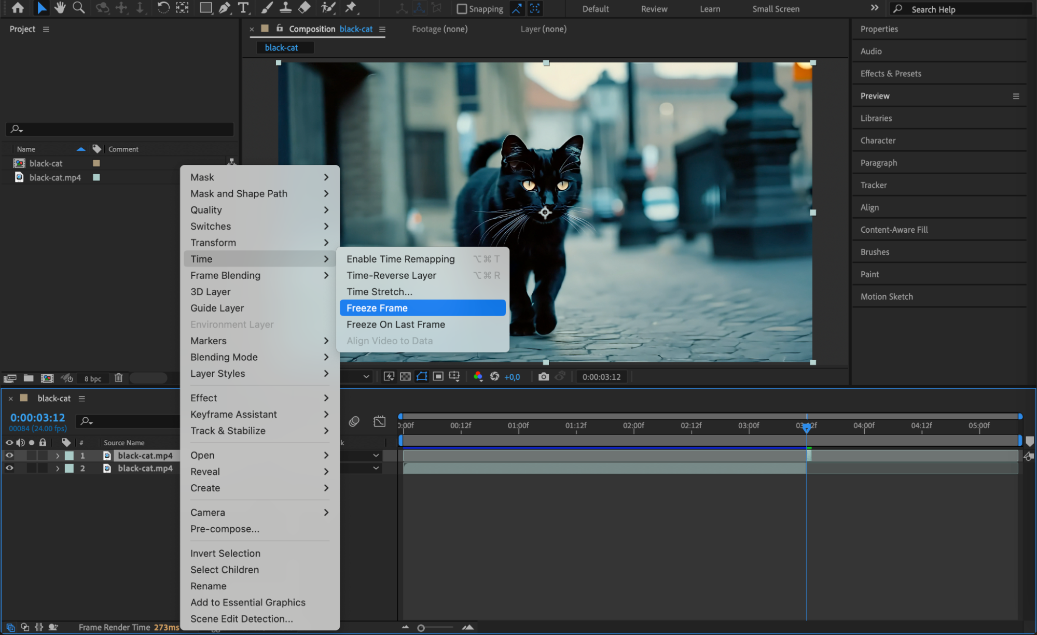
Task: Toggle visibility of layer 2 black-cat.mp4
Action: point(9,468)
